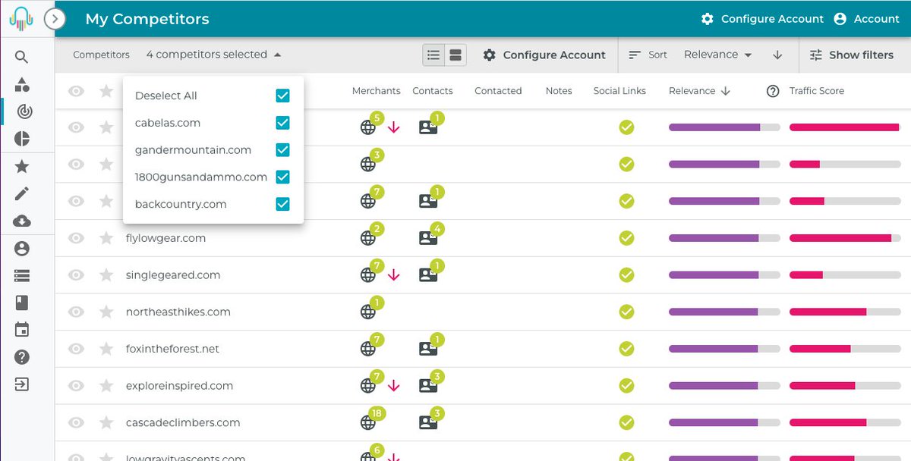Toggle eye visibility for singlegeared.com
Screen dimensions: 911x461
(76, 275)
